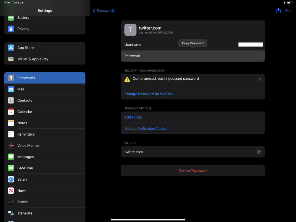This screenshot has width=296, height=222.
Task: Go back to the Passwords list
Action: click(104, 11)
